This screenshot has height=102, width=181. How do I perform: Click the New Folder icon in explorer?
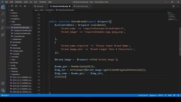[x=16, y=6]
